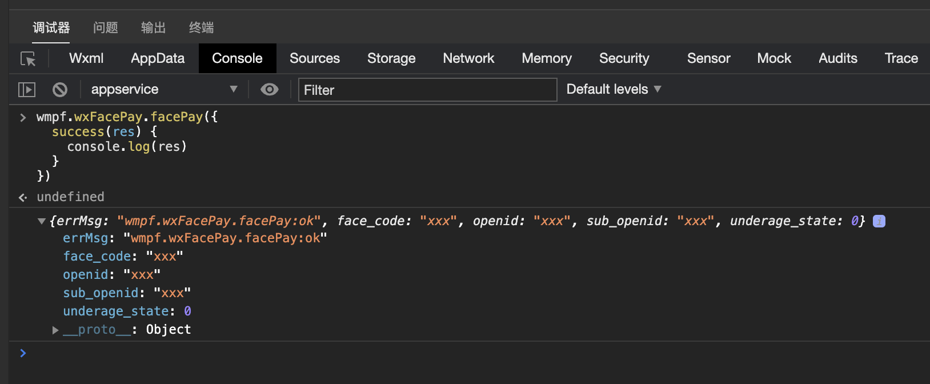This screenshot has height=384, width=930.
Task: Expand the __proto__ Object entry
Action: pos(55,330)
